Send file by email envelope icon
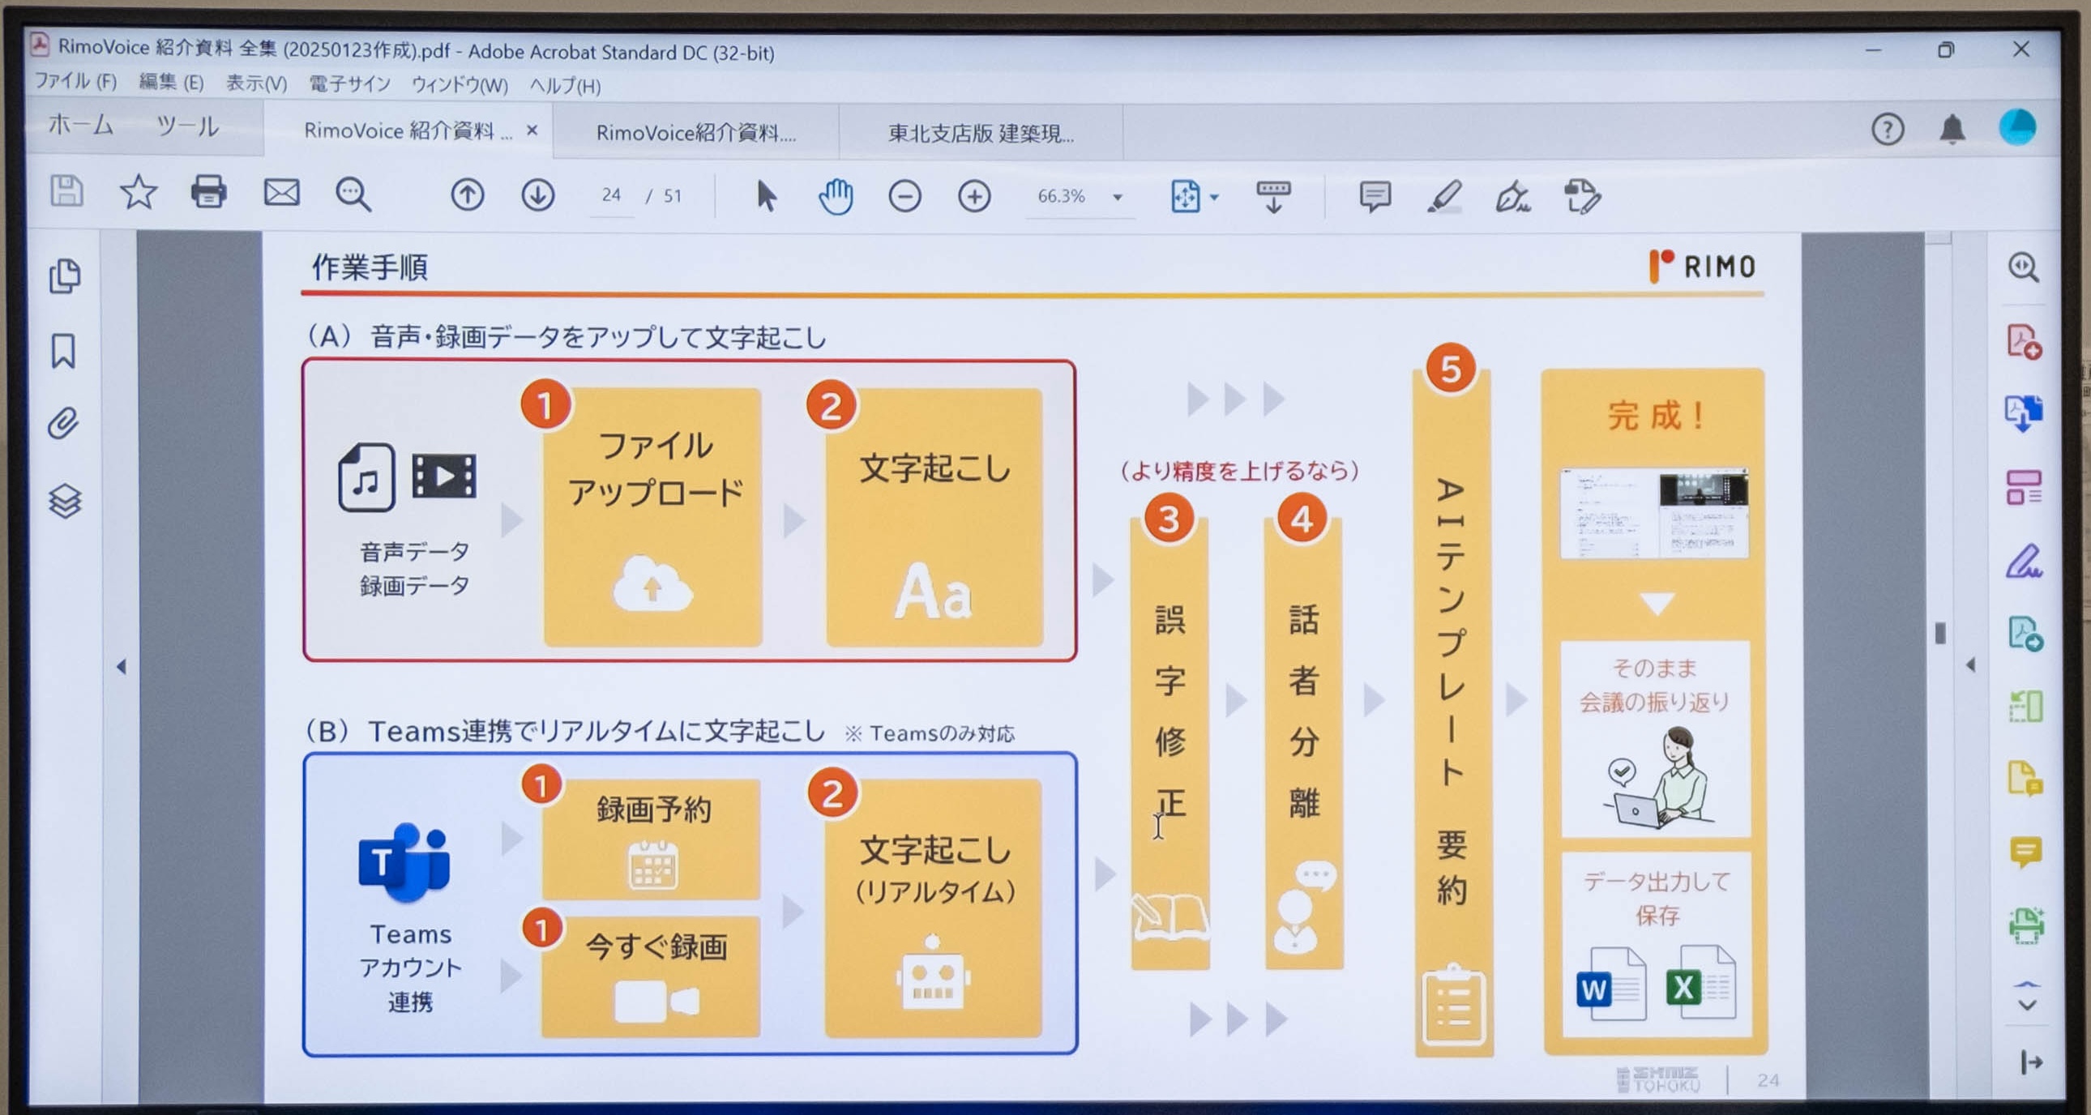The image size is (2091, 1115). tap(282, 193)
